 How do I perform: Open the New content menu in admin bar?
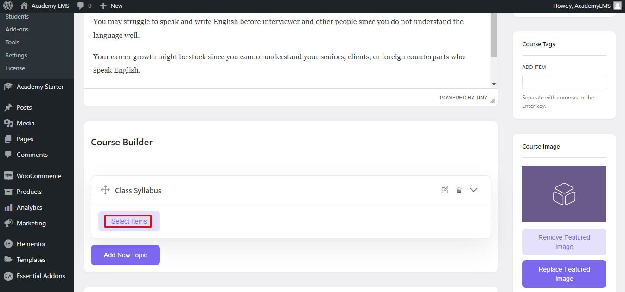coord(111,6)
